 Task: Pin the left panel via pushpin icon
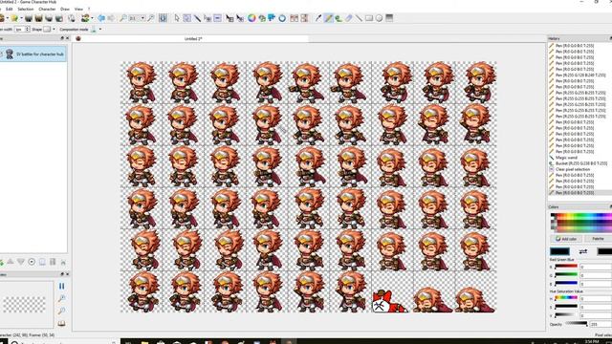[62, 38]
